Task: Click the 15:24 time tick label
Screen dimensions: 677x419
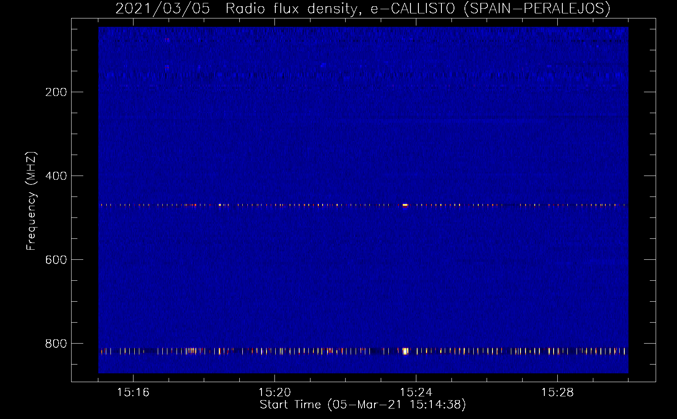Action: [416, 393]
